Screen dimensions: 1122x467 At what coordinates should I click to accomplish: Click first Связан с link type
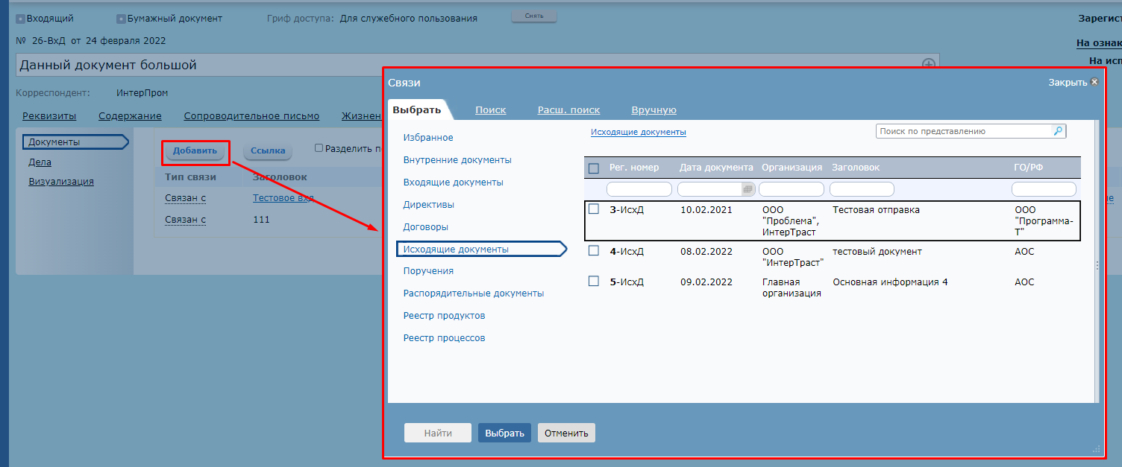coord(185,198)
